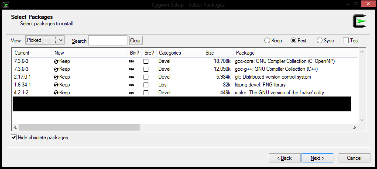Cycle the Keep action icon for make
This screenshot has height=169, width=377.
56,93
